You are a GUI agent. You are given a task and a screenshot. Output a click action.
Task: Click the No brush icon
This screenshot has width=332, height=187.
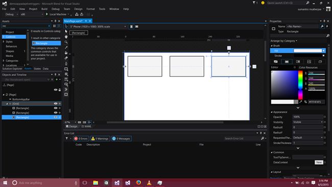coord(275,62)
